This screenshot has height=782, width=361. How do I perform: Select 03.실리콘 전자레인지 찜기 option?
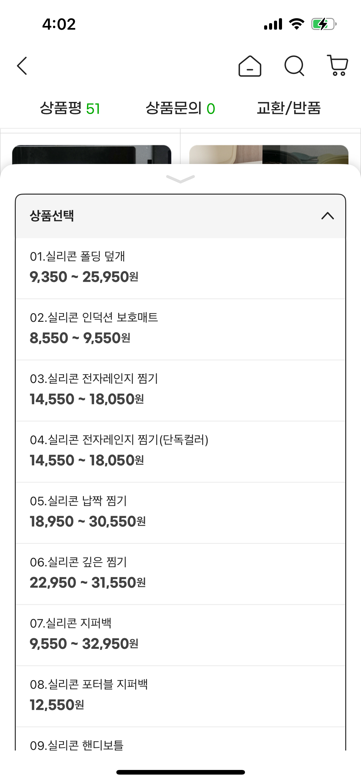180,390
